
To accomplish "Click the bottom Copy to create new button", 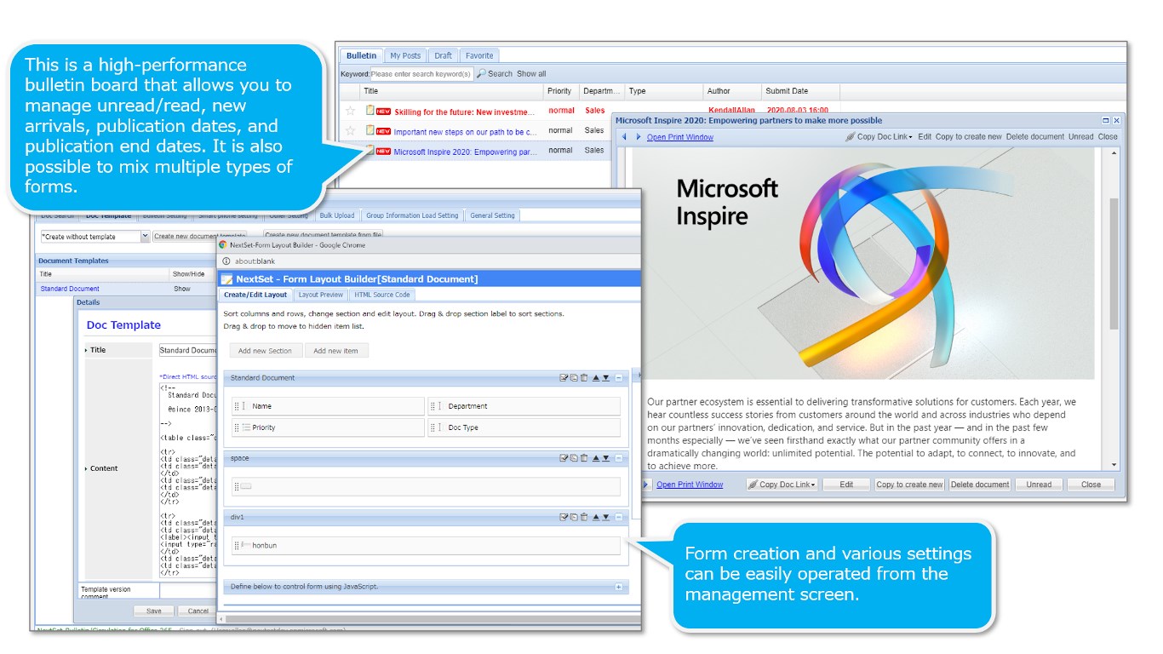I will click(909, 485).
